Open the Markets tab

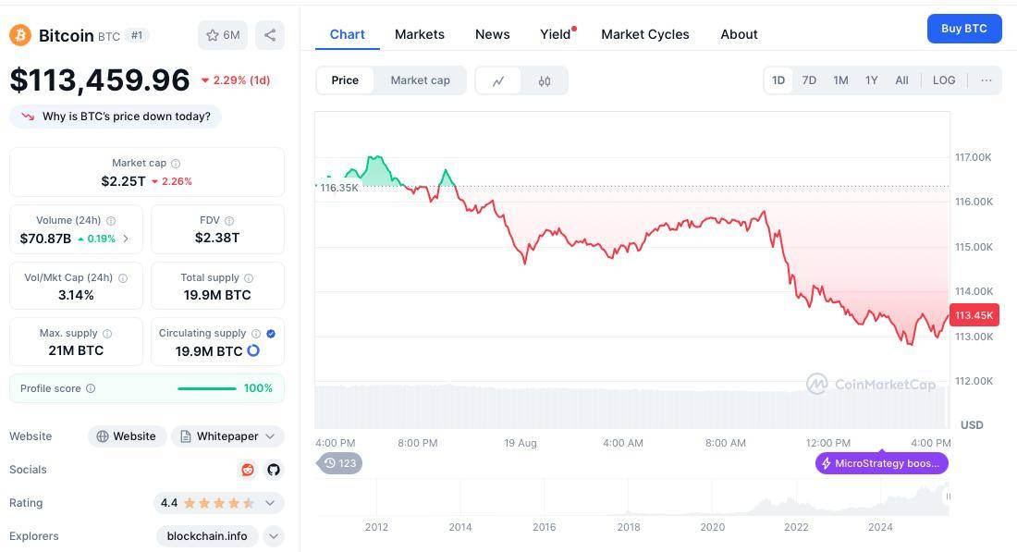click(419, 34)
